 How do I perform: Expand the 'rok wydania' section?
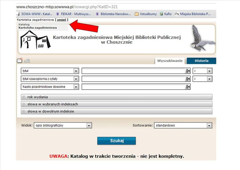coord(23,97)
